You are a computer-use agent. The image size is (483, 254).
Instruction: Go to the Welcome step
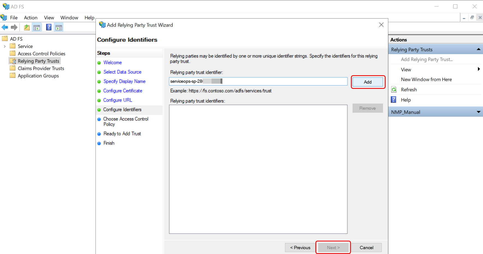[x=112, y=62]
